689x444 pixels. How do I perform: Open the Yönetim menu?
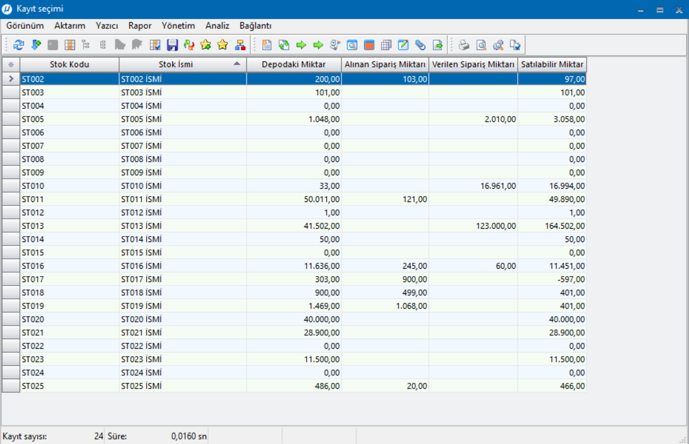pos(178,26)
